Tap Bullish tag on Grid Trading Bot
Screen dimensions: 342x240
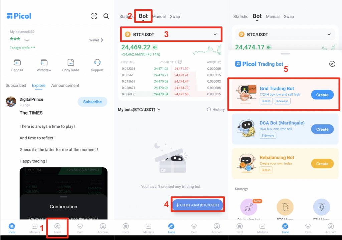pyautogui.click(x=266, y=101)
